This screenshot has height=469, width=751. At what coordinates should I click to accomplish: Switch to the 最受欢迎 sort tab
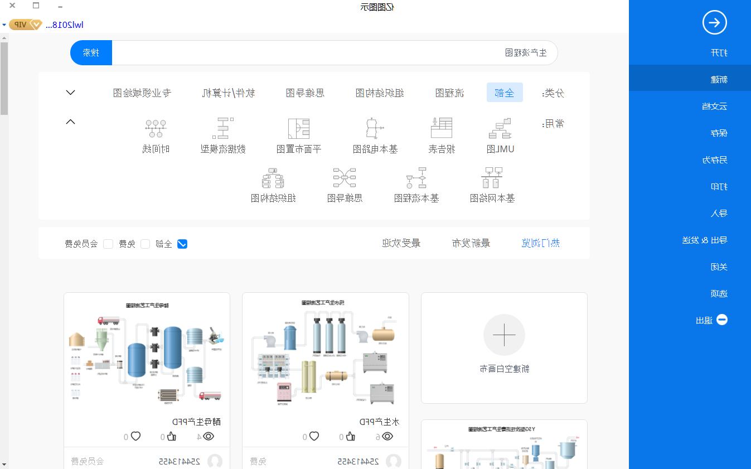click(401, 243)
